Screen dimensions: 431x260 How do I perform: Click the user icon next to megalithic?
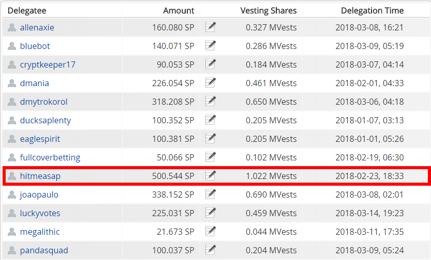click(x=12, y=232)
